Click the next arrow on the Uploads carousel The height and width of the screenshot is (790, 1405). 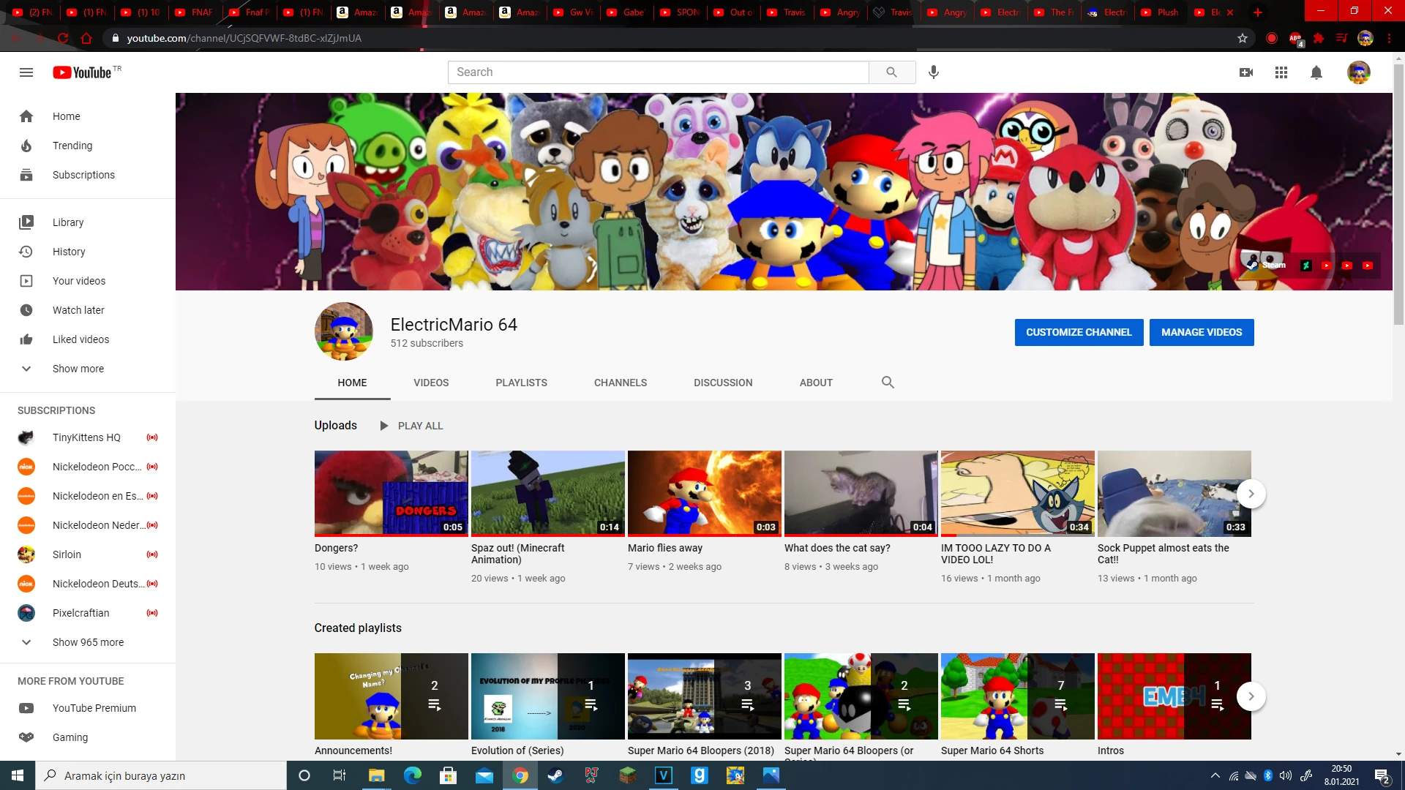[1251, 494]
